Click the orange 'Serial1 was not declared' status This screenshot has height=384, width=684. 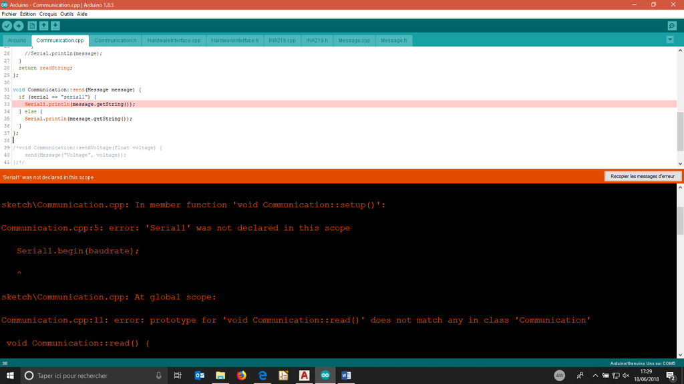[x=48, y=177]
